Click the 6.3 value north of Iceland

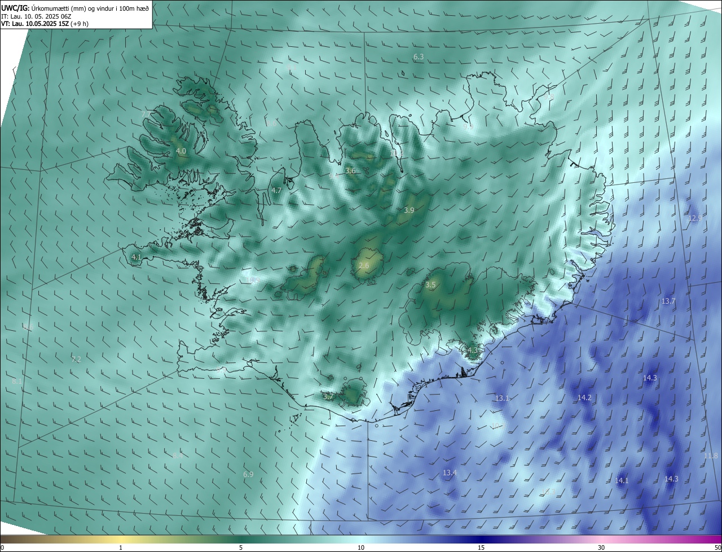[419, 57]
